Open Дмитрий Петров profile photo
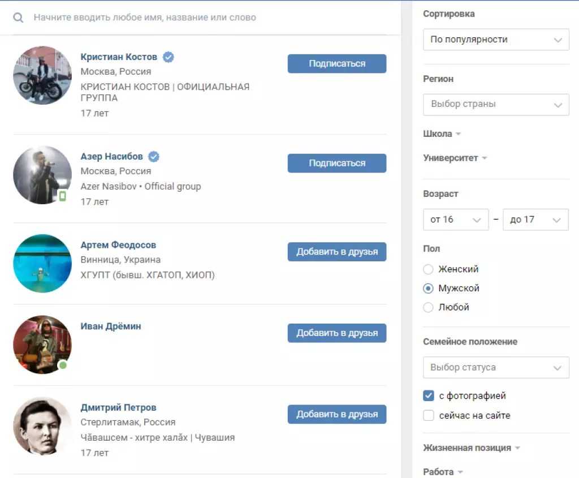This screenshot has width=579, height=478. 42,426
